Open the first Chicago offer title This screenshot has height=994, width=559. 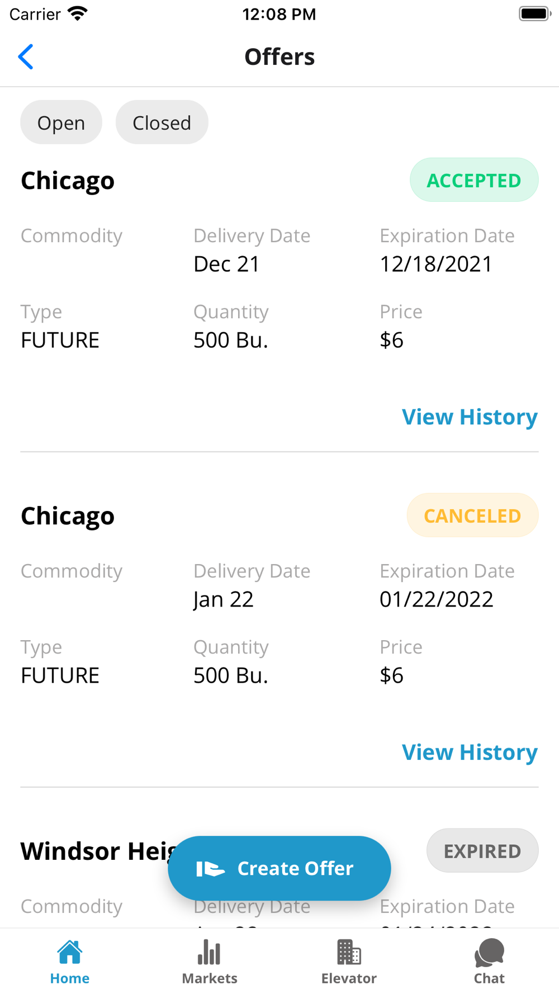[x=68, y=181]
